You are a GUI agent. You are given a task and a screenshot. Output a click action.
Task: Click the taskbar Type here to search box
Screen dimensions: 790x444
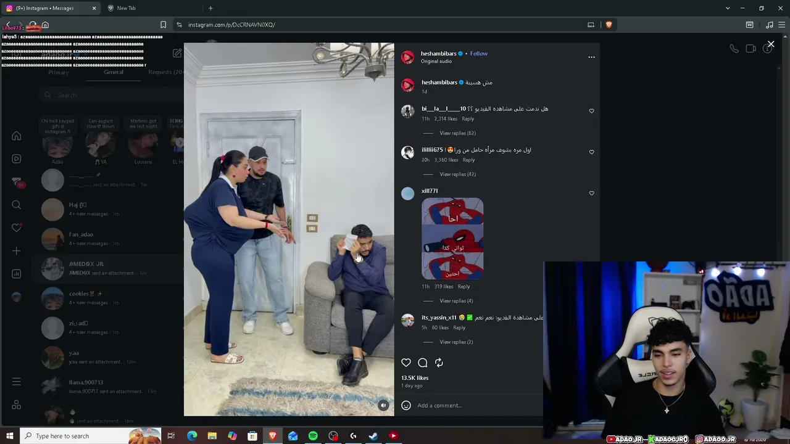(90, 436)
